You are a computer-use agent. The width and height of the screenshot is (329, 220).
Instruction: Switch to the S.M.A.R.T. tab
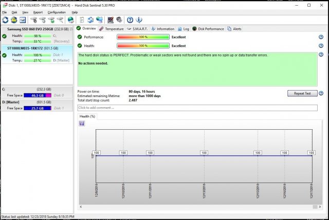[137, 29]
